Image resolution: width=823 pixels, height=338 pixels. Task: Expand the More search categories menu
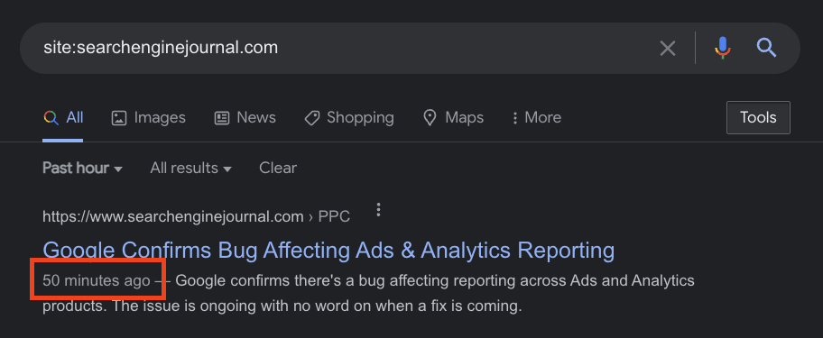(536, 117)
